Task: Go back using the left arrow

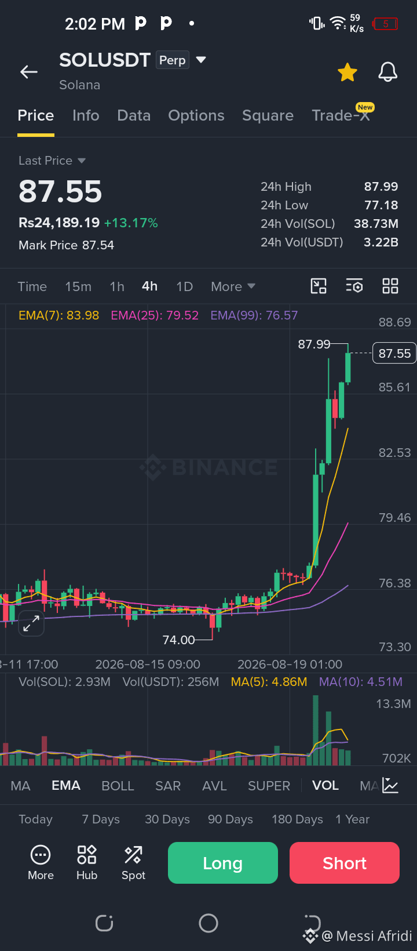Action: (x=29, y=72)
